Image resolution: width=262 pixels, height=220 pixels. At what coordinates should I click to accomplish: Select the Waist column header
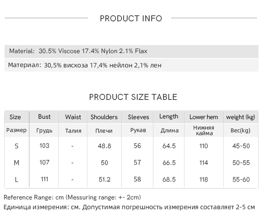tap(73, 117)
